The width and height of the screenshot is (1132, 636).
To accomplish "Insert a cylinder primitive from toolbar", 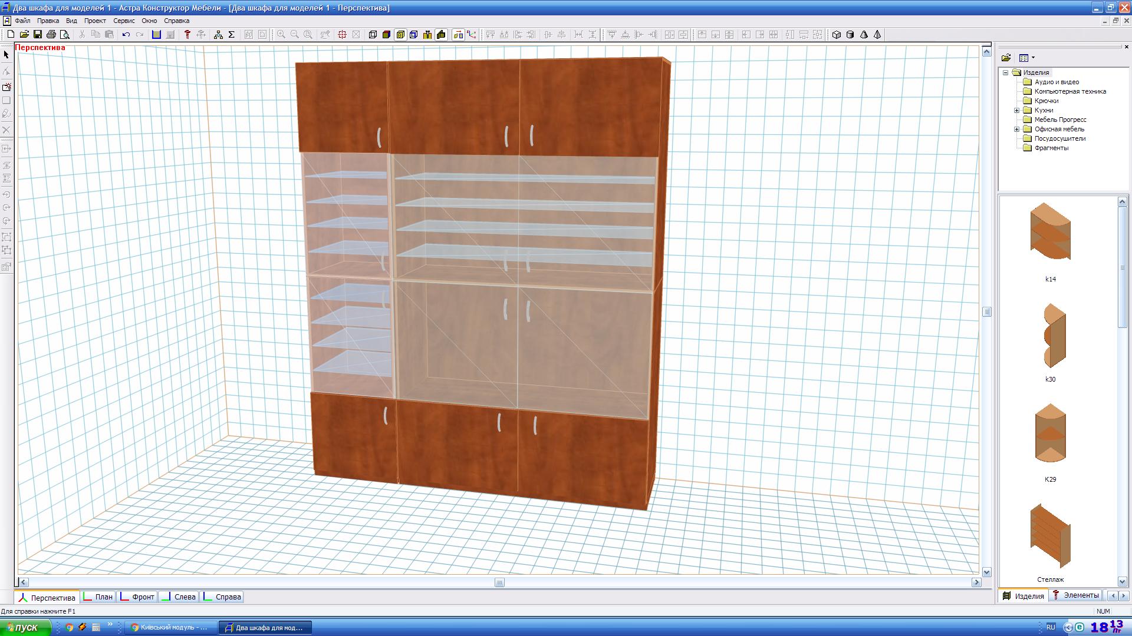I will coord(850,35).
